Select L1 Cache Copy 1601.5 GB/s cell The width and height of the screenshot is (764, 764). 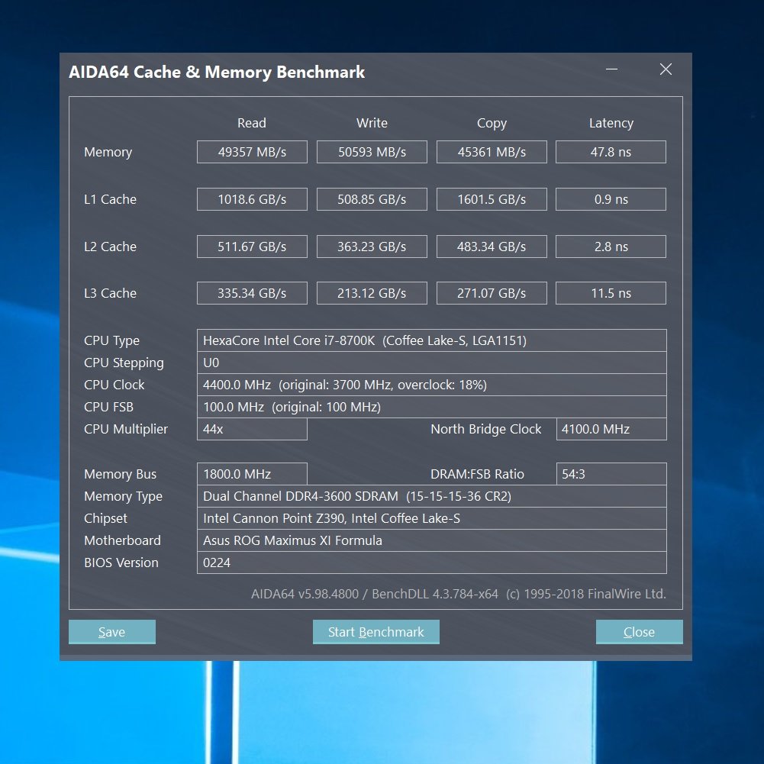(x=492, y=199)
